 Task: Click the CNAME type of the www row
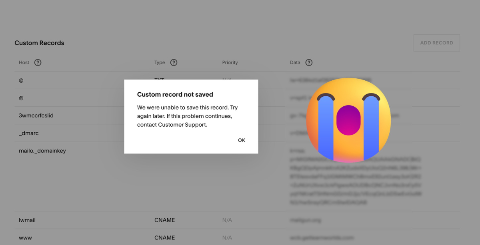[x=165, y=238]
